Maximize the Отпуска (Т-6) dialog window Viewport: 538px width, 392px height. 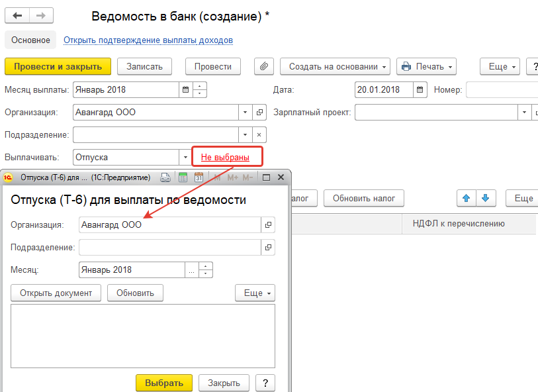(266, 177)
